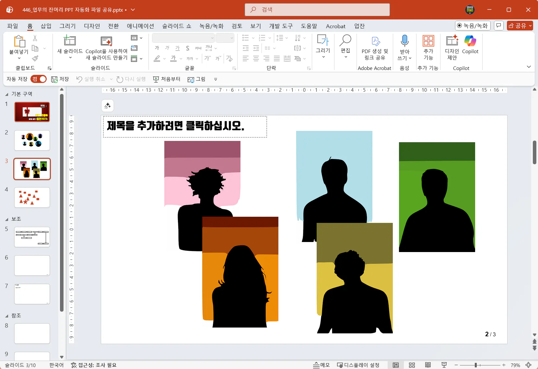Screen dimensions: 538x369
Task: Click the designer sparkle icon above slide
Action: (108, 106)
